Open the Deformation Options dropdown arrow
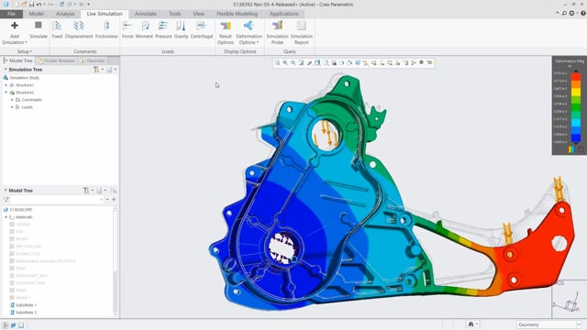This screenshot has width=587, height=330. pyautogui.click(x=258, y=42)
